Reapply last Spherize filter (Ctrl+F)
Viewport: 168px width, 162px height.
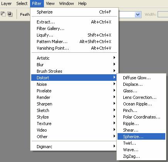click(74, 12)
